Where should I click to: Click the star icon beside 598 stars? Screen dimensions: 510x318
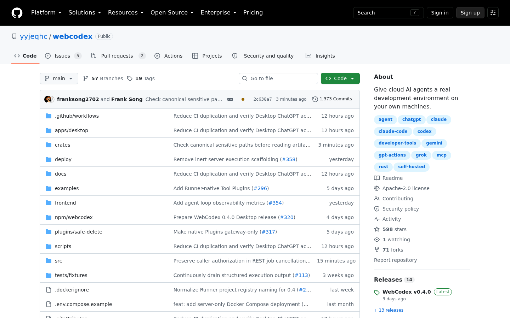377,229
